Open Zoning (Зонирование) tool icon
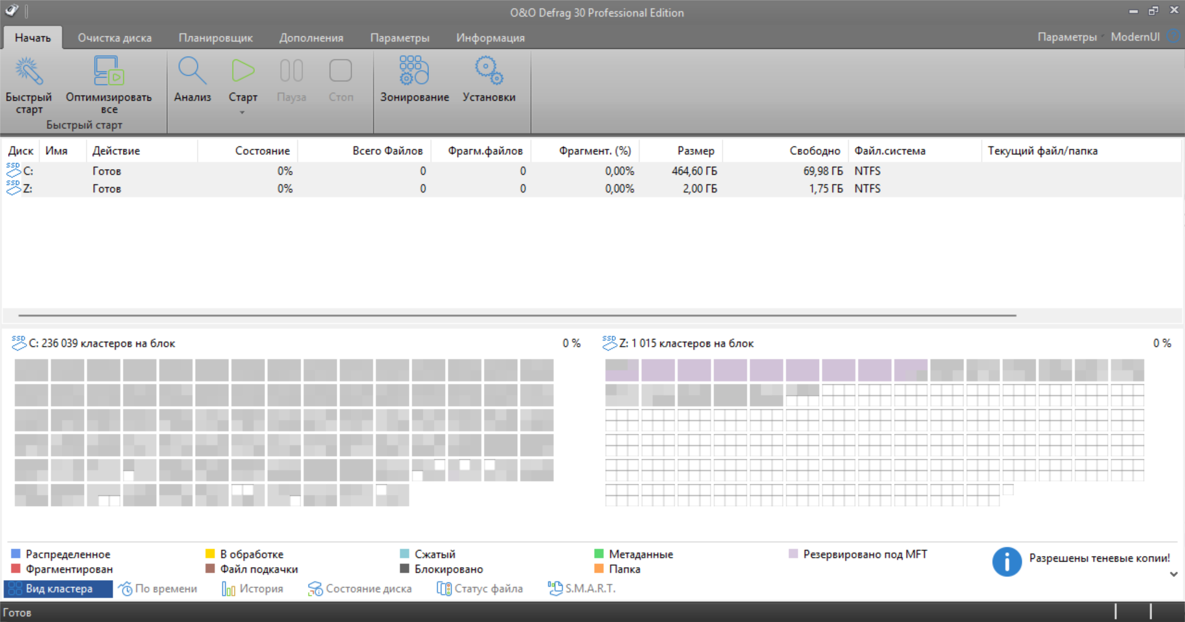Screen dimensions: 1185x622 tap(414, 72)
